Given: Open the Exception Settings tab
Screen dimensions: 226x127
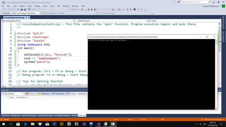Looking at the screenshot, I should pos(29,115).
